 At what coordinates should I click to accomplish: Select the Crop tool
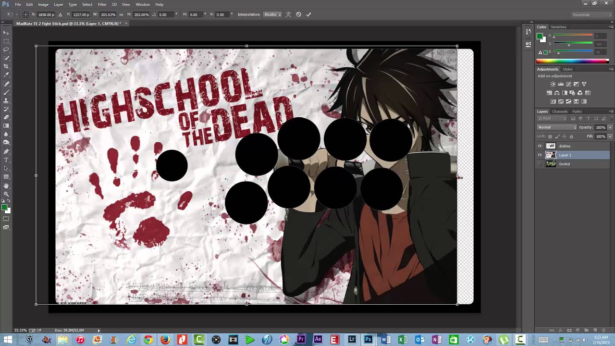coord(6,66)
